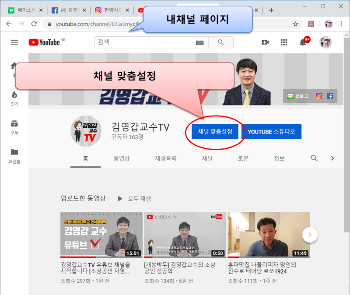350x295 pixels.
Task: Open video title [개봉박두] 김영갑교수의 소상공인 성공학
Action: click(180, 268)
